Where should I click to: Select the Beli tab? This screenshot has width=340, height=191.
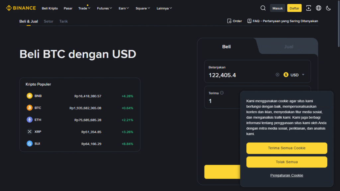click(226, 47)
